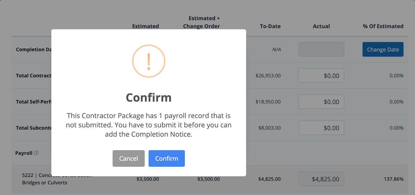Viewport: 415px width, 195px height.
Task: Click the Estimated column header
Action: (145, 26)
